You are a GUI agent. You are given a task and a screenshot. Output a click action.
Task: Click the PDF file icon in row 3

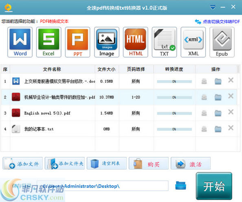16,113
